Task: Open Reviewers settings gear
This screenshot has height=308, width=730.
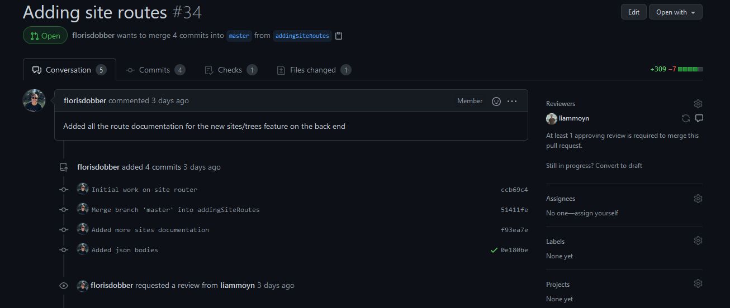Action: (698, 104)
